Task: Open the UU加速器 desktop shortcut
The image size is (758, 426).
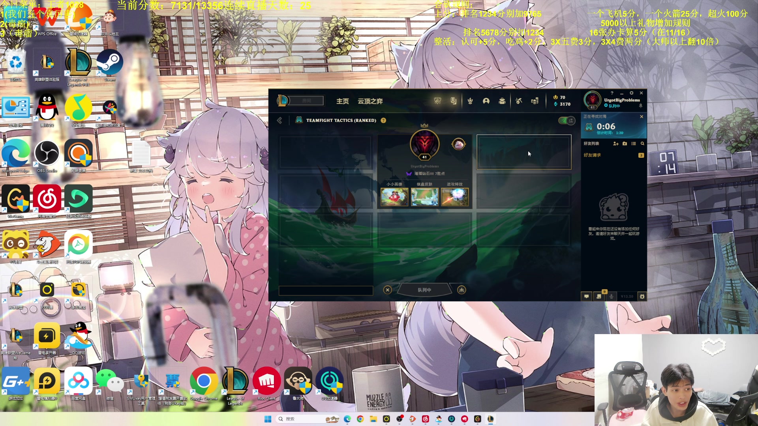Action: 329,384
